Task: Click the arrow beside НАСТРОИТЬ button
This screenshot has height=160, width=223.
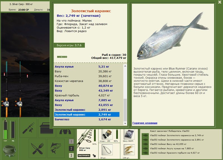Action: (x=94, y=156)
